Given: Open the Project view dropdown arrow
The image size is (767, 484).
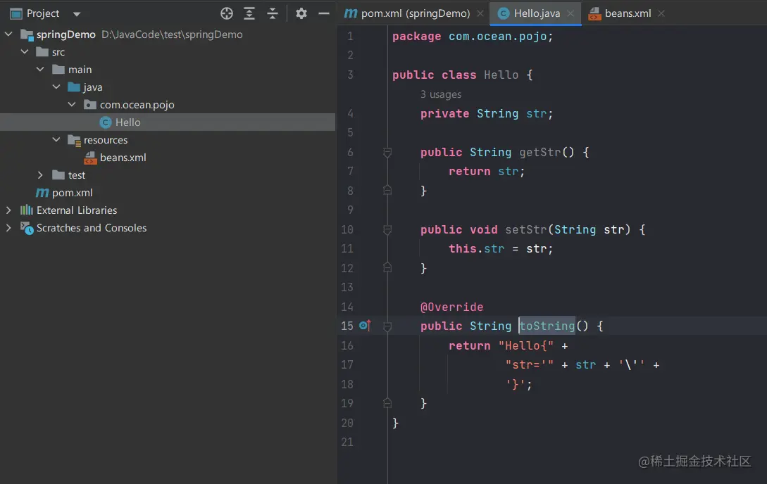Looking at the screenshot, I should (x=77, y=14).
